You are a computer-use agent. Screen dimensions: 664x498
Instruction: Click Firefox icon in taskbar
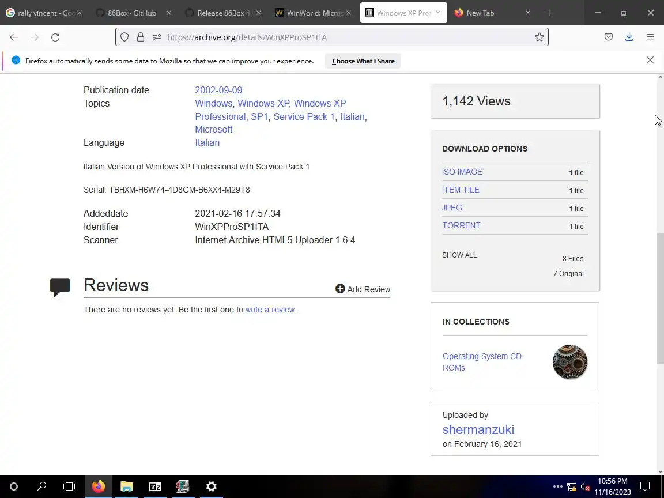coord(98,486)
